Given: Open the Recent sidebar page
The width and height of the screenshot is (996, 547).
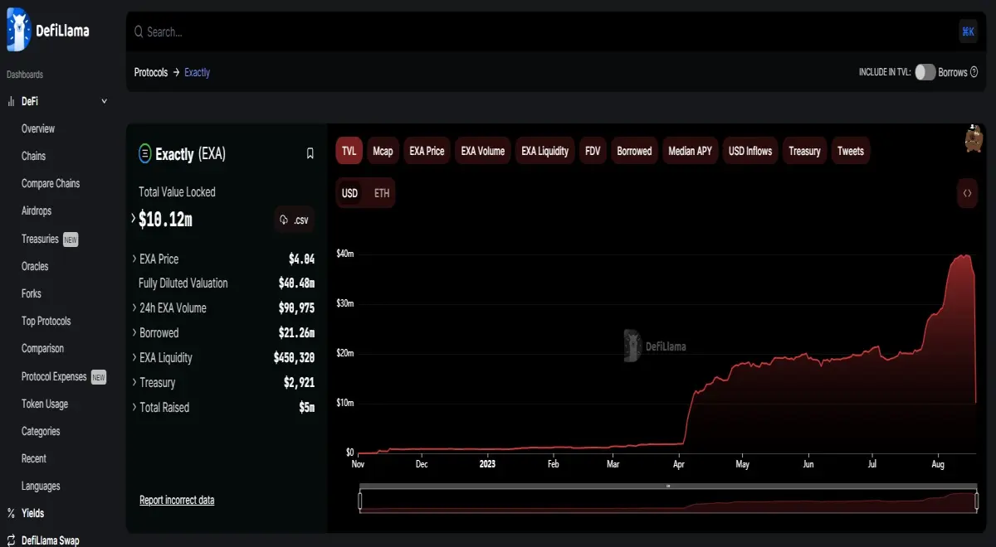Looking at the screenshot, I should [x=34, y=458].
